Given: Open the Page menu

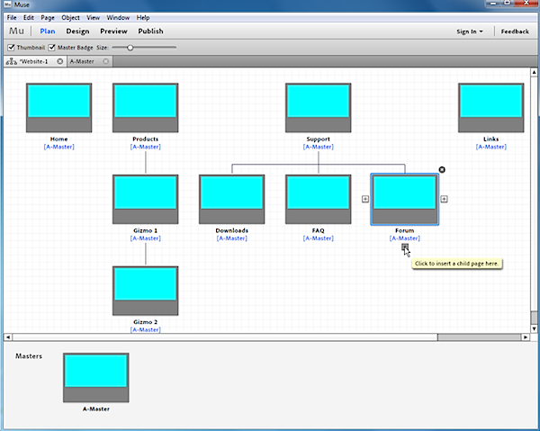Looking at the screenshot, I should [x=47, y=17].
